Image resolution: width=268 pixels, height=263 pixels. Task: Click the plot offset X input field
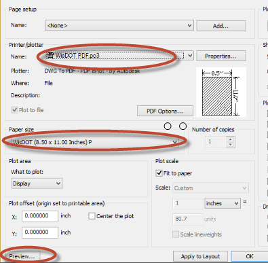(x=40, y=216)
